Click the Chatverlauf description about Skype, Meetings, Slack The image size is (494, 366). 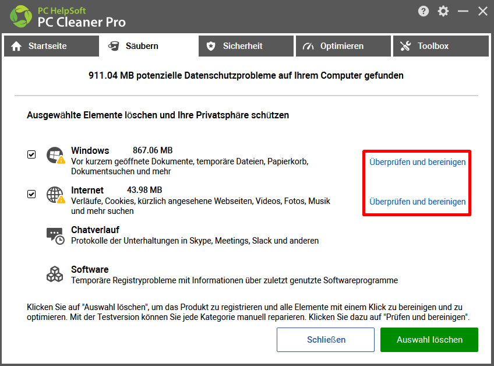[195, 241]
